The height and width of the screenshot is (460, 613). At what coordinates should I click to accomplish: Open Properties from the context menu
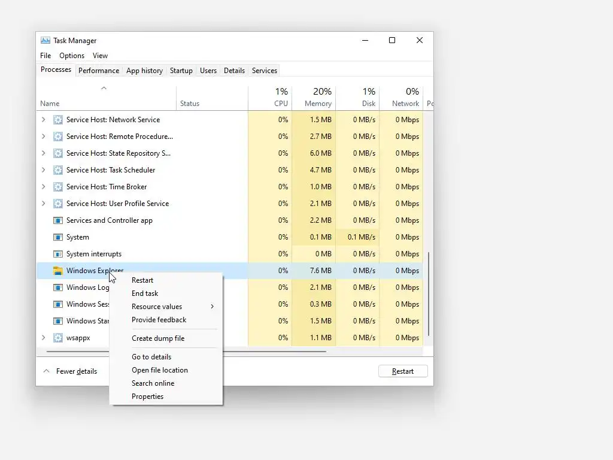pos(166,397)
